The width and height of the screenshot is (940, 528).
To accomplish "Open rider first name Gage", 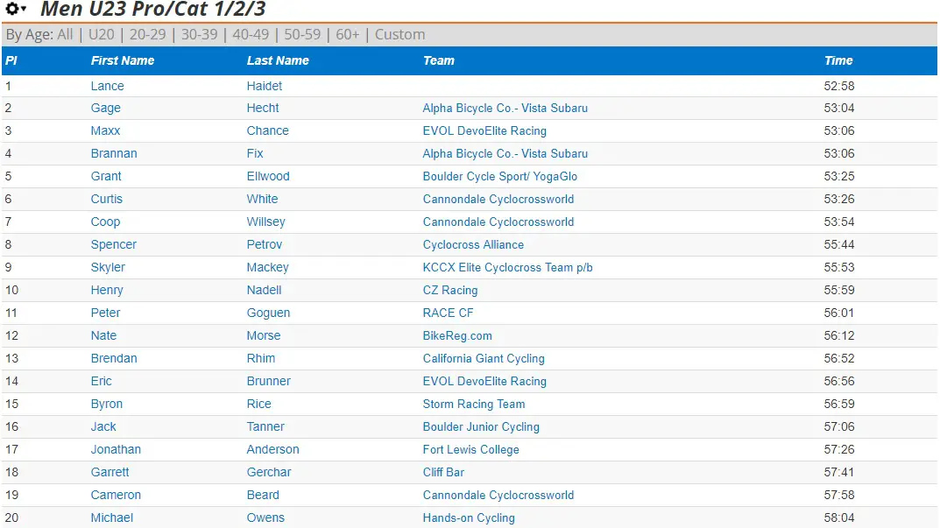I will [105, 109].
